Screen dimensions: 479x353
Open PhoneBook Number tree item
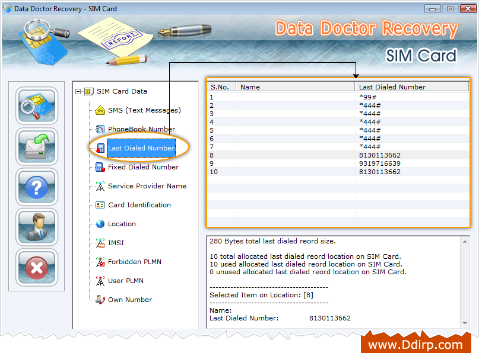tap(141, 129)
